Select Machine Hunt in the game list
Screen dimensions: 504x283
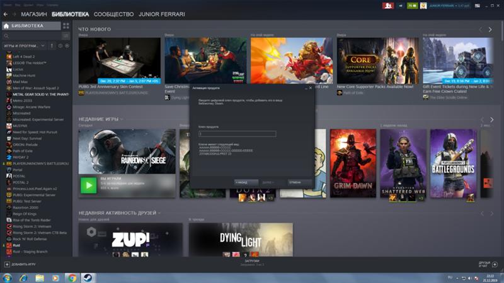click(x=24, y=75)
